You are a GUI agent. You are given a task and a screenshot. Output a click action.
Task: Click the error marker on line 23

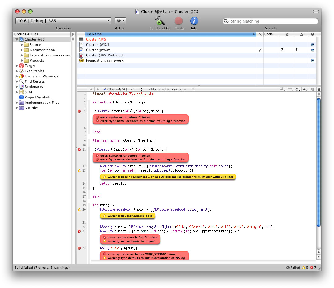pyautogui.click(x=79, y=231)
